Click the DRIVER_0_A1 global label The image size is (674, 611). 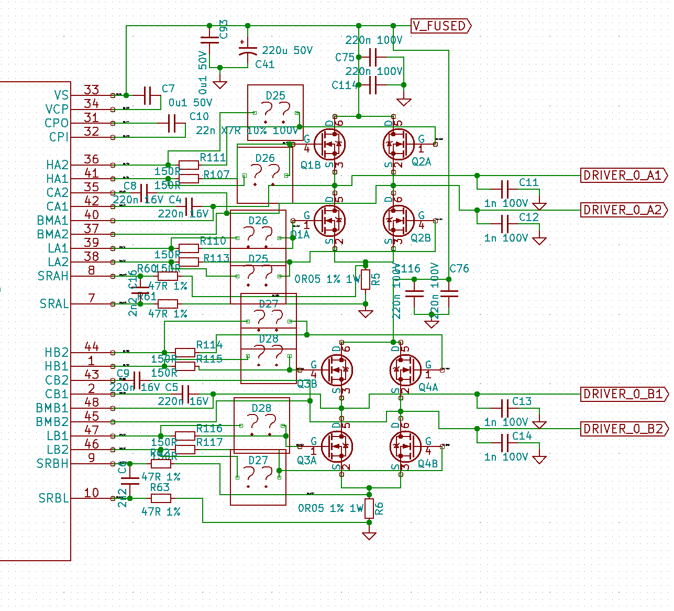pos(625,175)
